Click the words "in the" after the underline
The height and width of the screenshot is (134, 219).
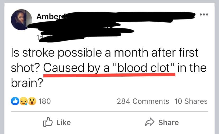[x=191, y=68]
